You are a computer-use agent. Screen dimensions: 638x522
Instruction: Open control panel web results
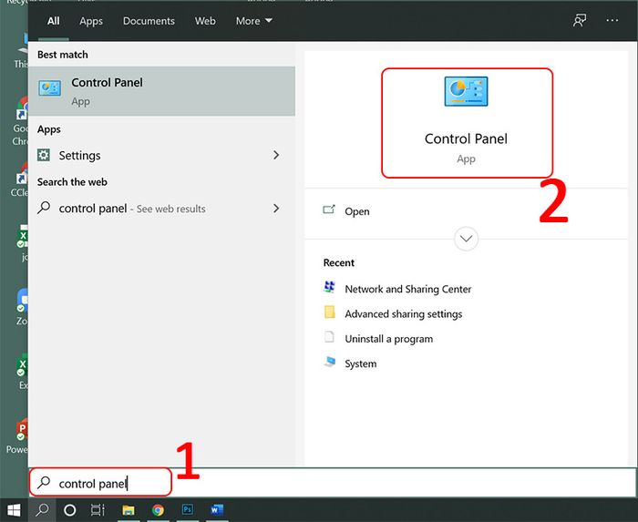[162, 209]
